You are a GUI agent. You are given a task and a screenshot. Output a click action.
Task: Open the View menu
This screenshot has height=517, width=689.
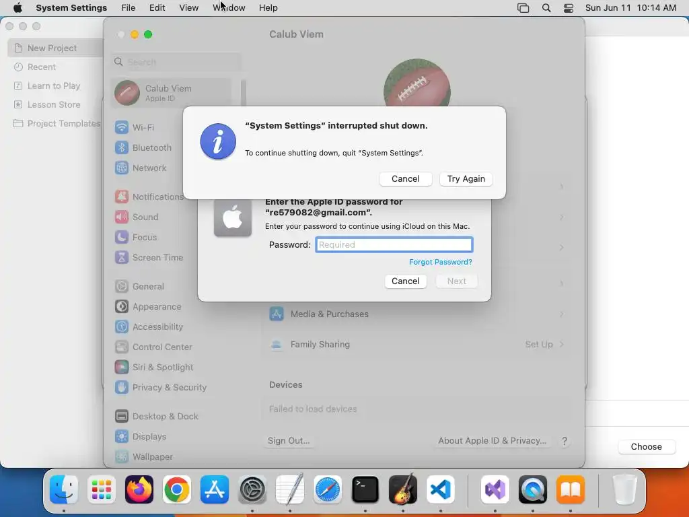(x=189, y=8)
